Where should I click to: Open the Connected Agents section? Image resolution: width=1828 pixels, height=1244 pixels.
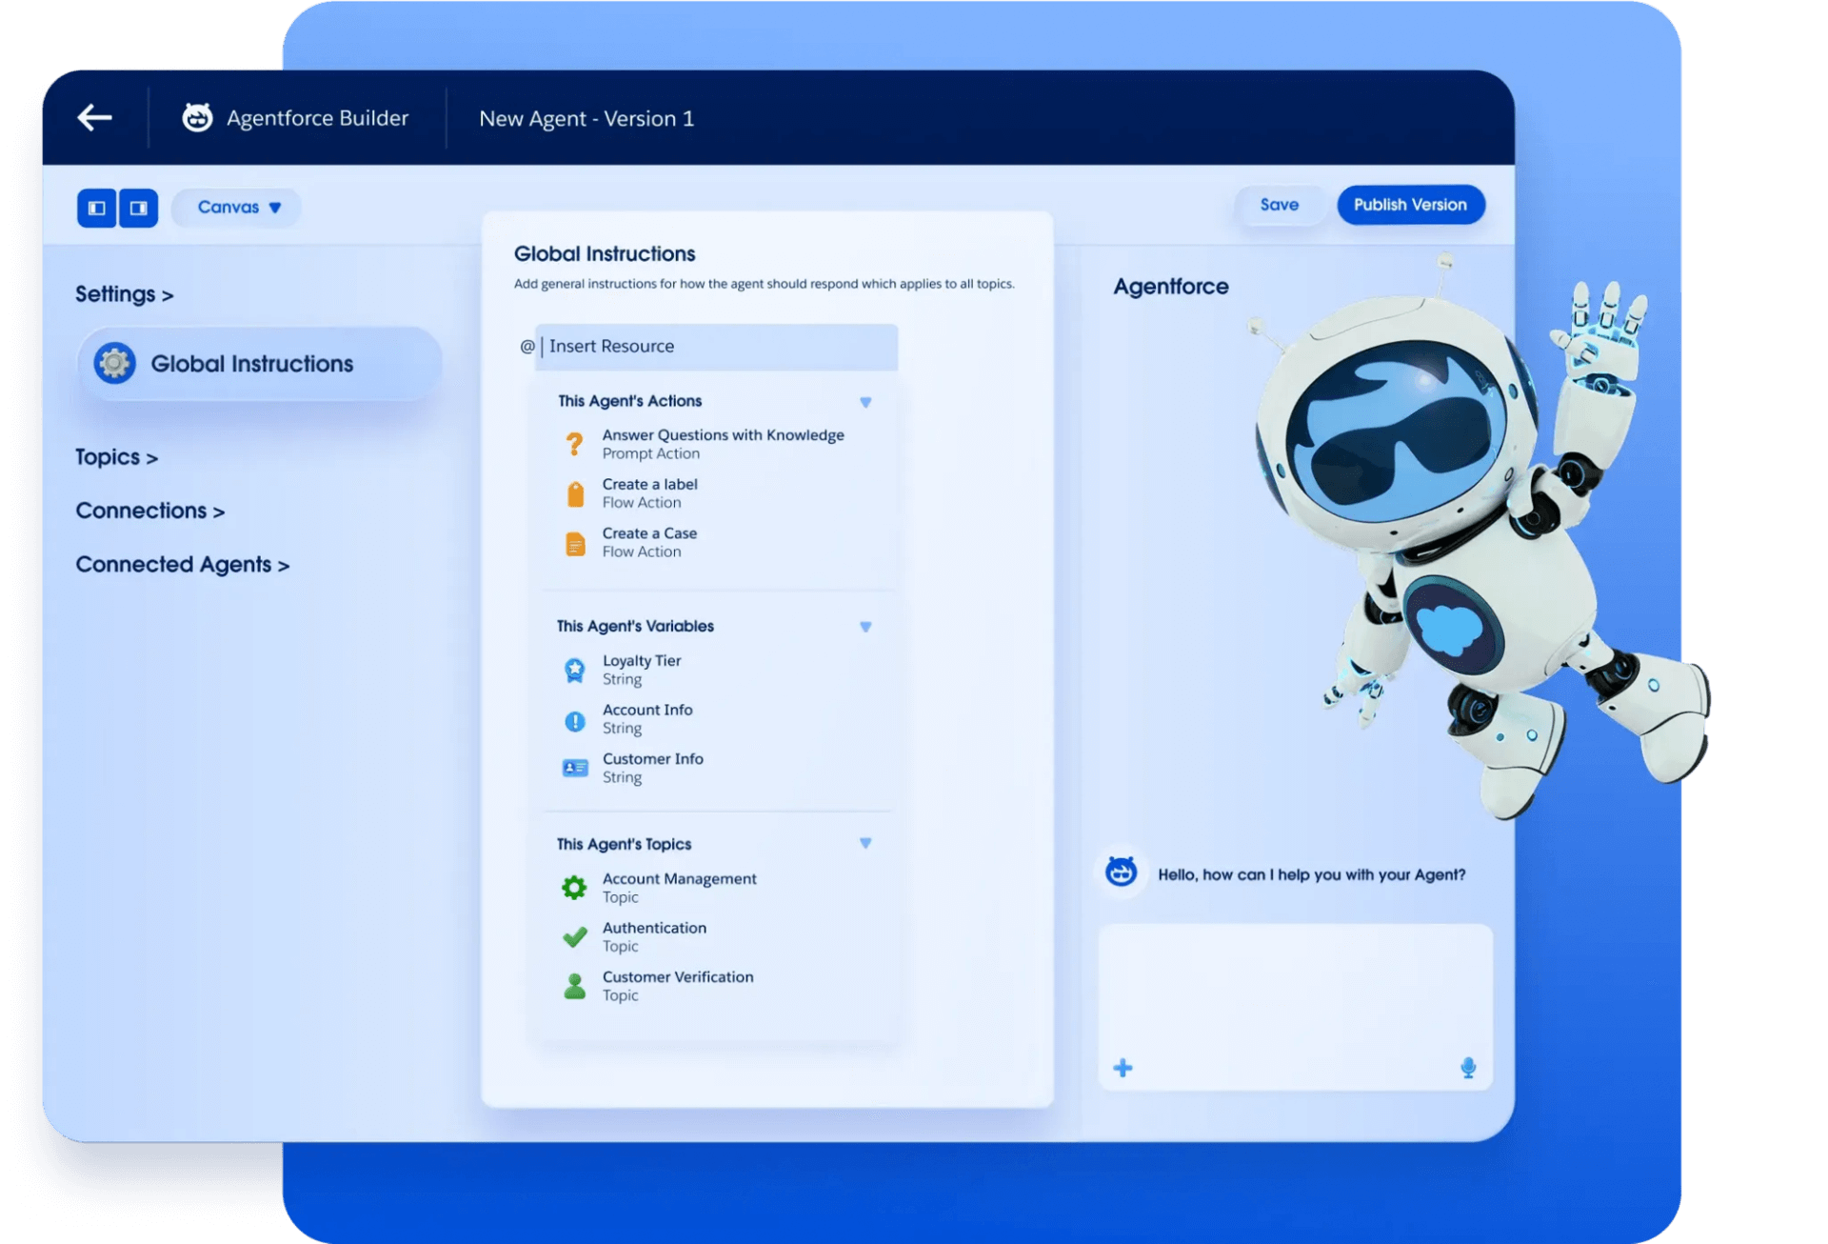[x=182, y=564]
